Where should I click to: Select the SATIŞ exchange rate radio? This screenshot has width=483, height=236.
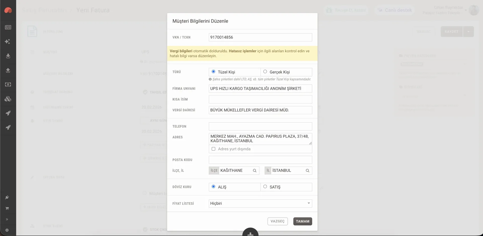265,186
